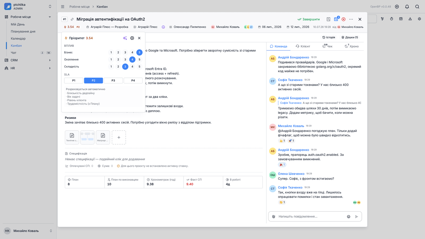The image size is (425, 239).
Task: Open emoji picker in message box
Action: tap(348, 216)
